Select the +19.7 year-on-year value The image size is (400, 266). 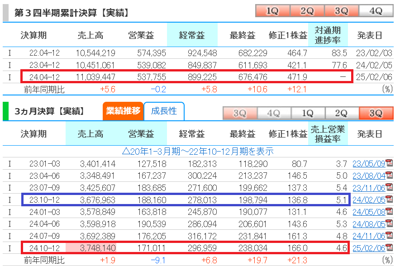[257, 260]
